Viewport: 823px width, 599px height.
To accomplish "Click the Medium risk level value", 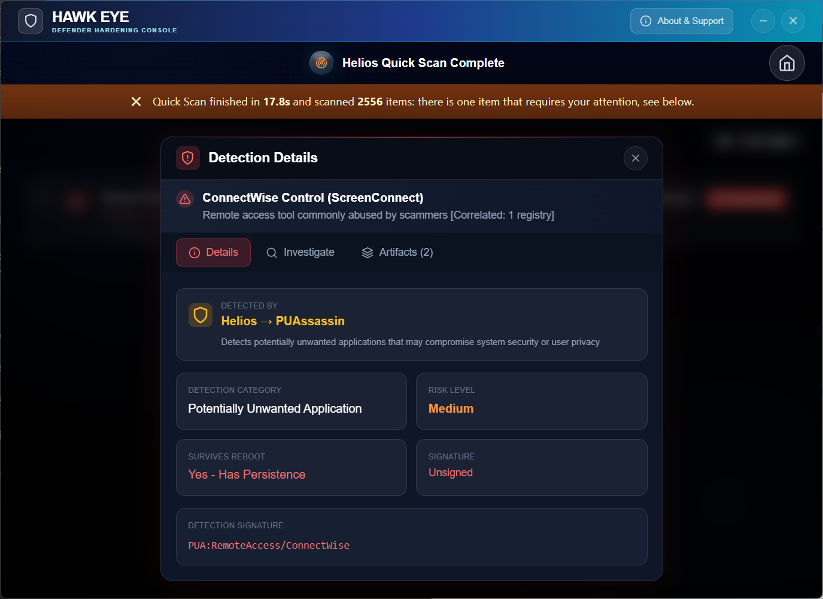I will click(451, 409).
